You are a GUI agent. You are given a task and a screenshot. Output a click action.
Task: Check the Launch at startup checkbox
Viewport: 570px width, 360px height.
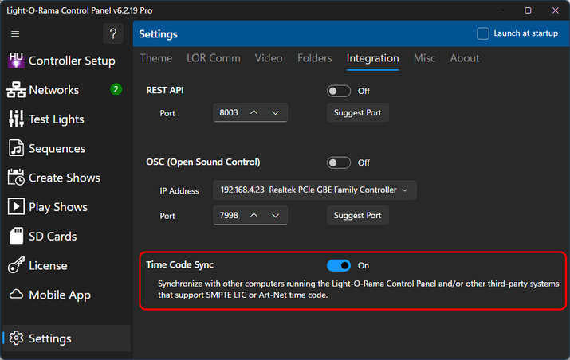482,33
